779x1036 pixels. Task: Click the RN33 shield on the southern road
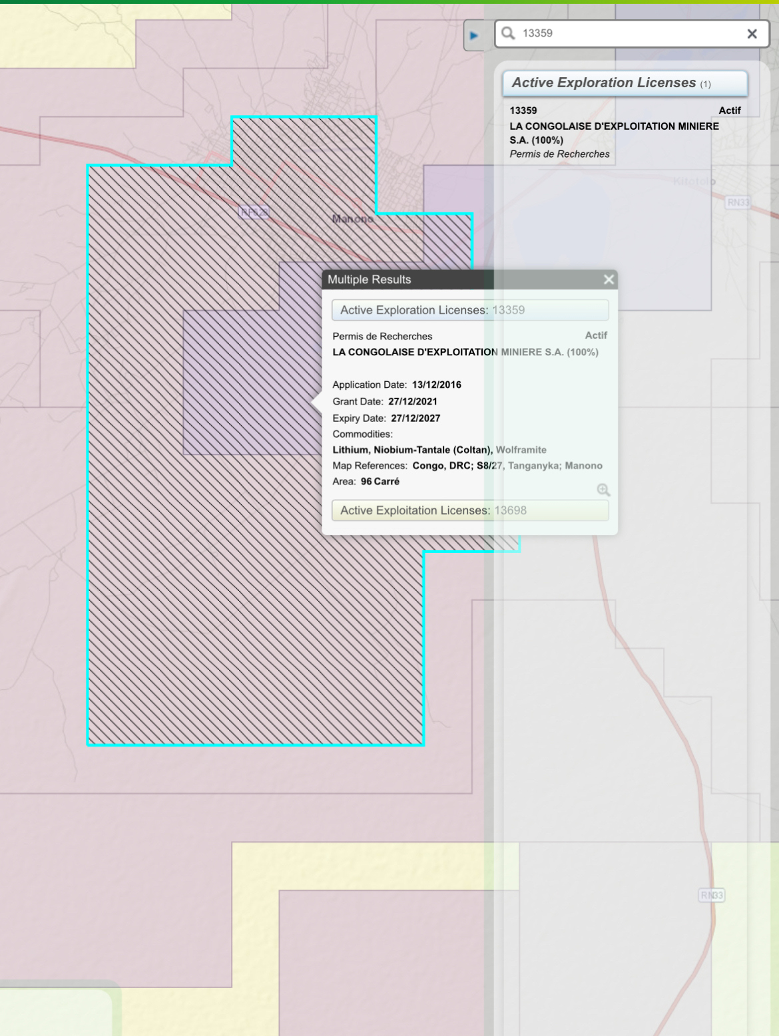coord(711,895)
